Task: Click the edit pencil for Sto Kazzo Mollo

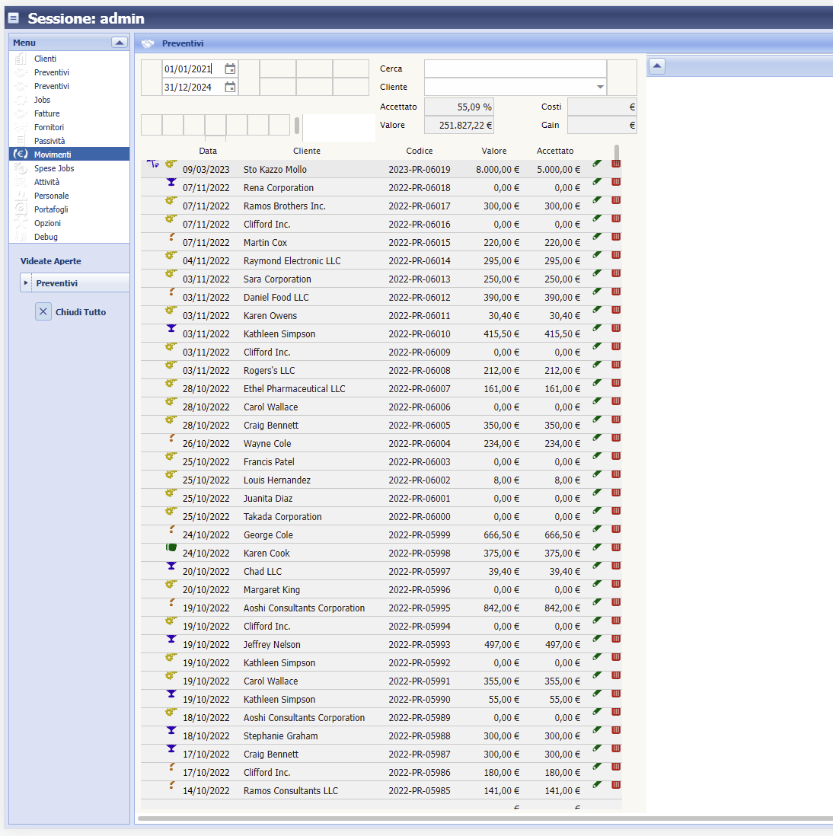Action: click(x=597, y=164)
